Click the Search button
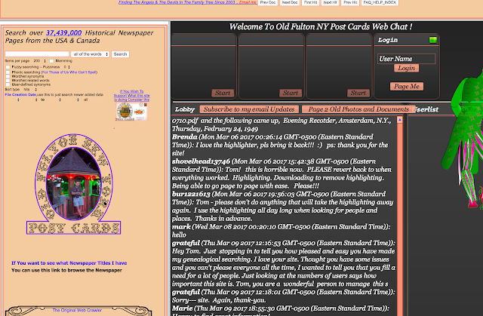483x316 pixels. (120, 54)
